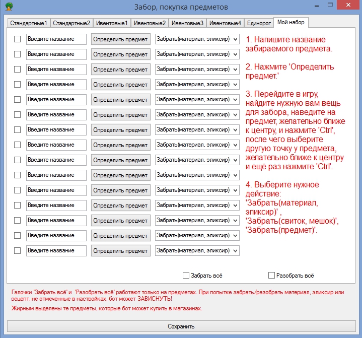Focus the first row's Введите название field
The image size is (362, 338).
point(56,39)
